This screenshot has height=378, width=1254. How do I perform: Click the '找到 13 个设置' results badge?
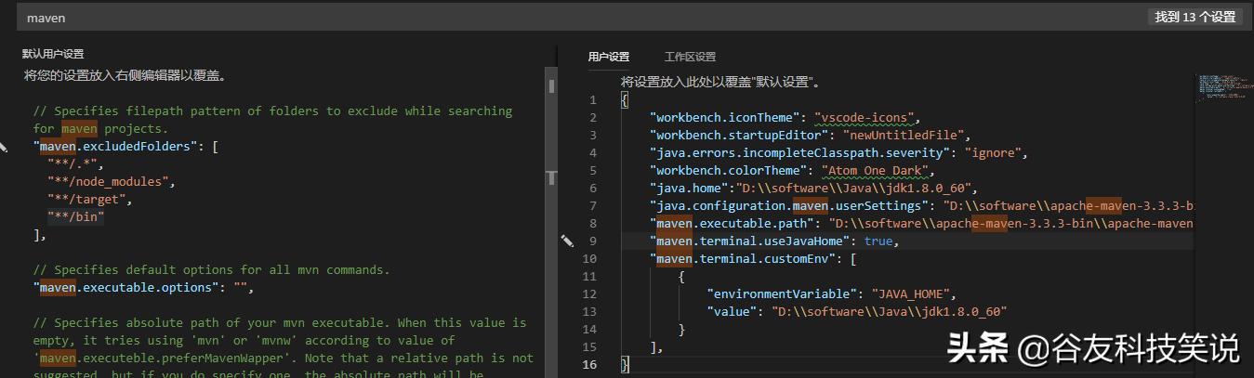[1195, 17]
